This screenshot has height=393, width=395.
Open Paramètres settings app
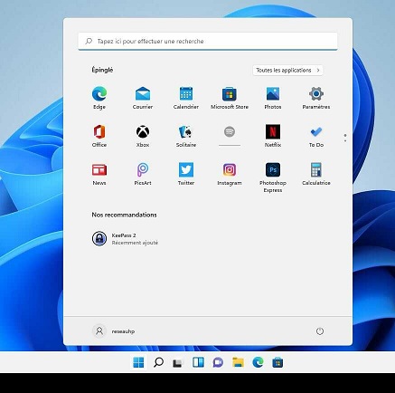coord(316,98)
